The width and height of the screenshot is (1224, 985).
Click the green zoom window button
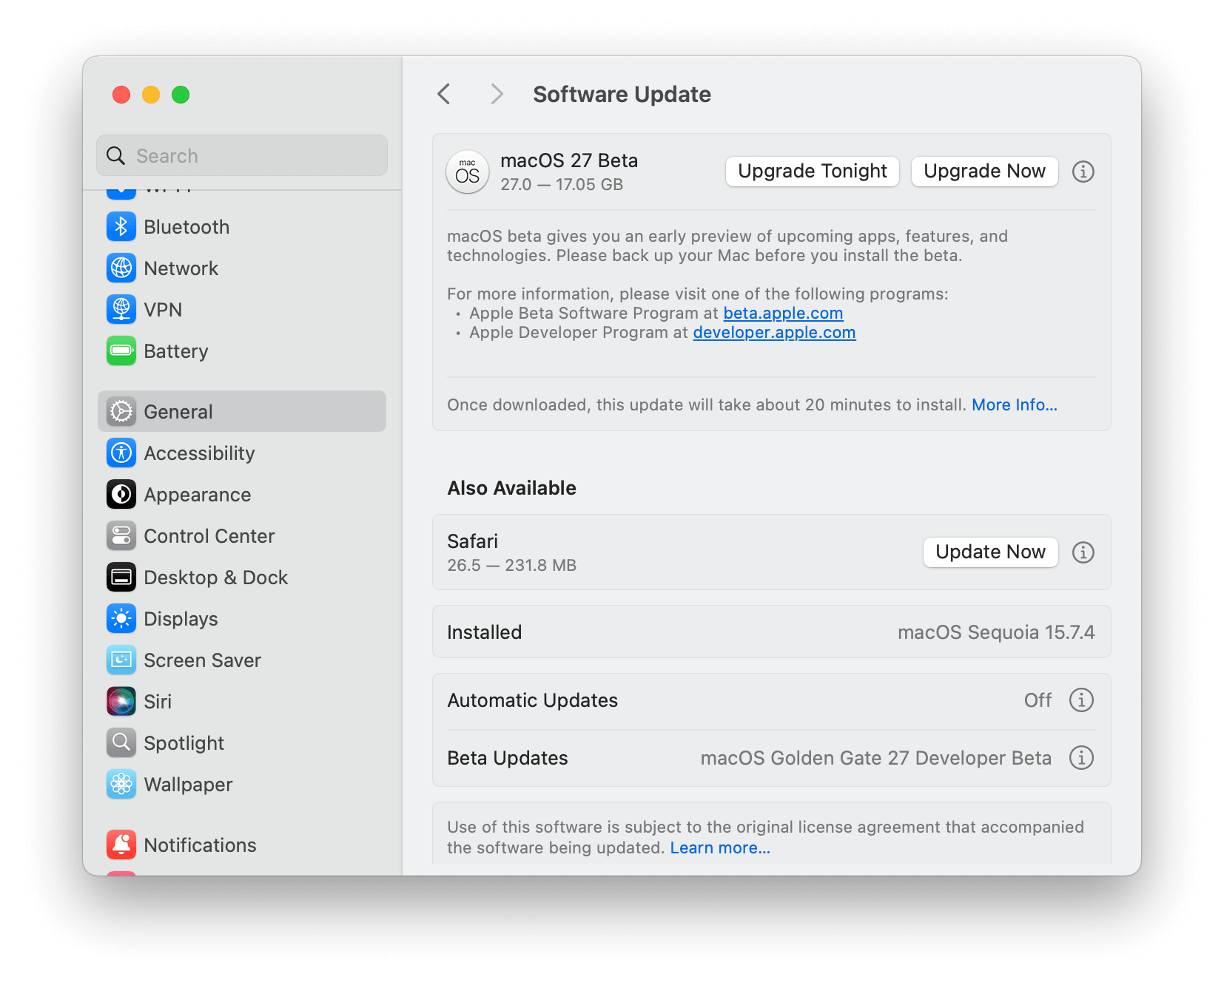[181, 95]
